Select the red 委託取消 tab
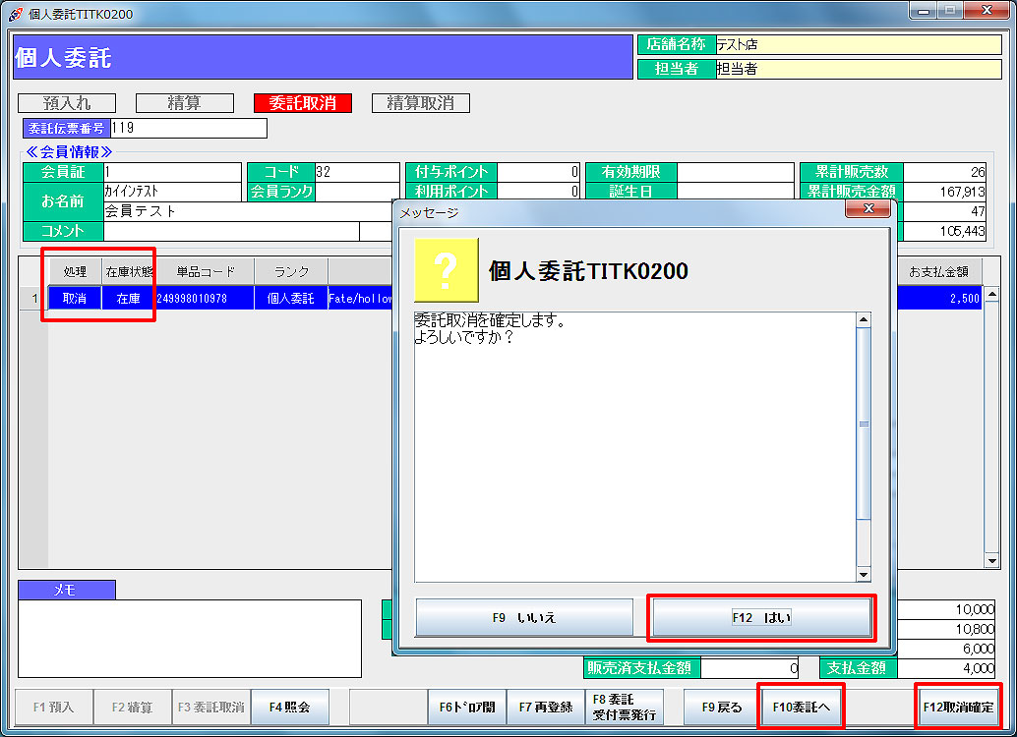 (302, 103)
